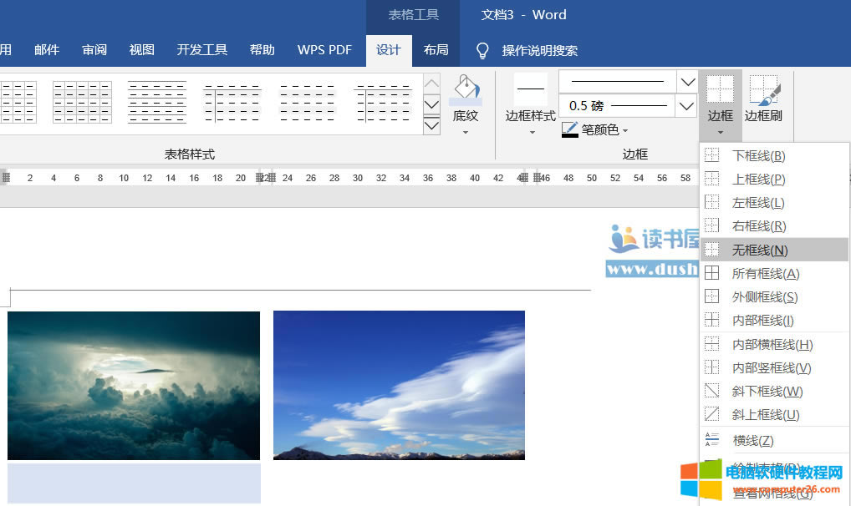Open the border line style dropdown
851x506 pixels.
pyautogui.click(x=687, y=81)
